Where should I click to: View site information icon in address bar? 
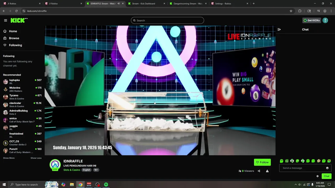tap(24, 11)
